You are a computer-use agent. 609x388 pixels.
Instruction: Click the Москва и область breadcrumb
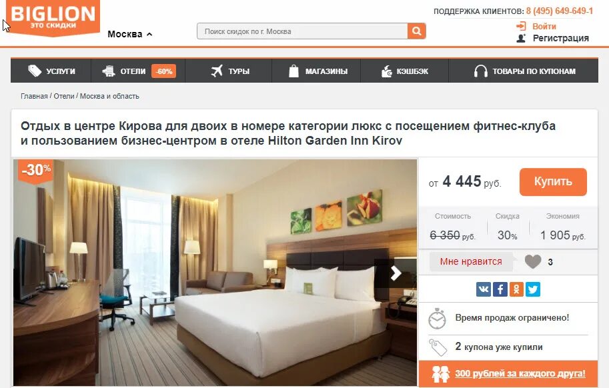[x=109, y=96]
